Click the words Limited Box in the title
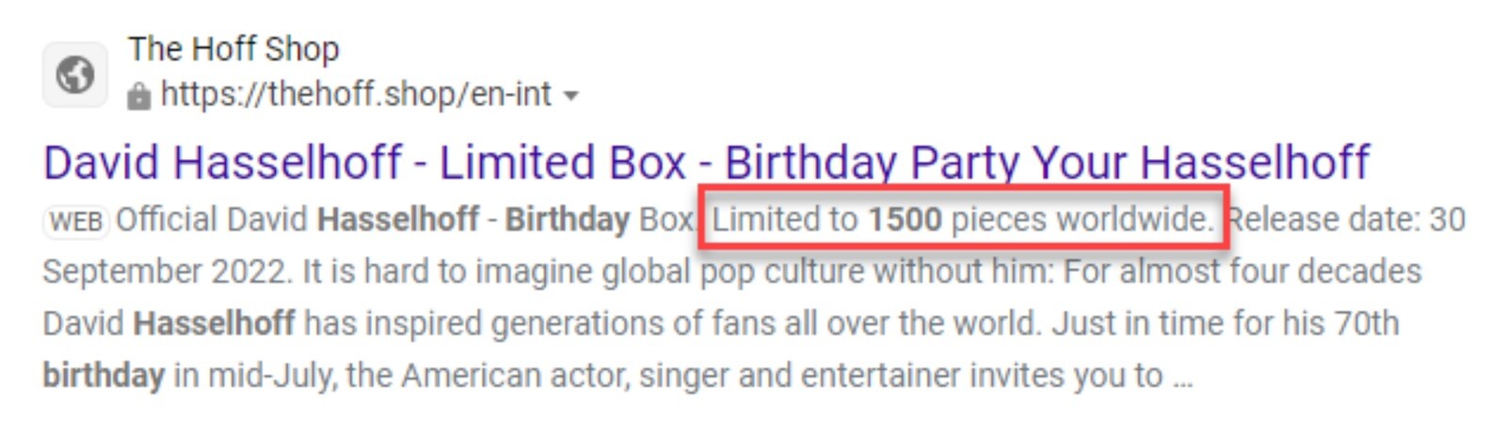 [x=563, y=163]
